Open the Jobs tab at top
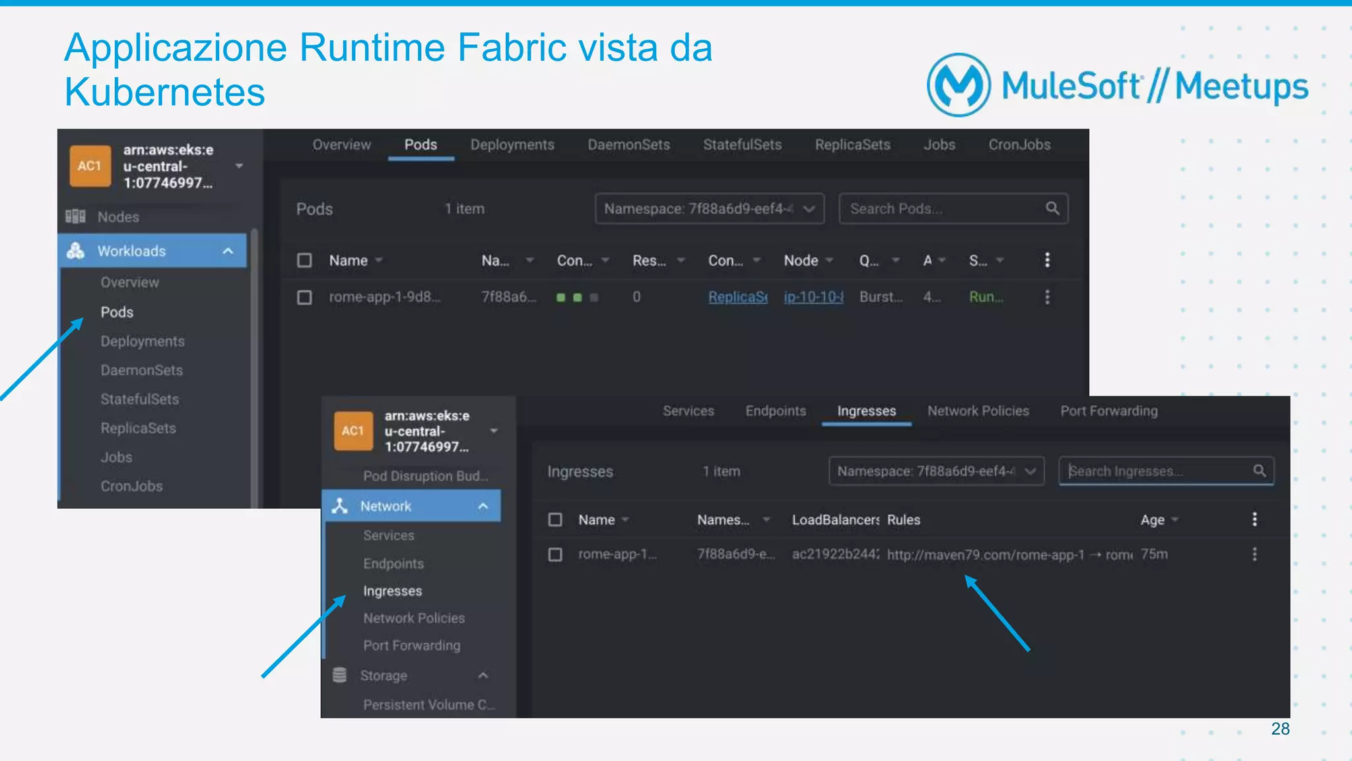 click(x=939, y=145)
